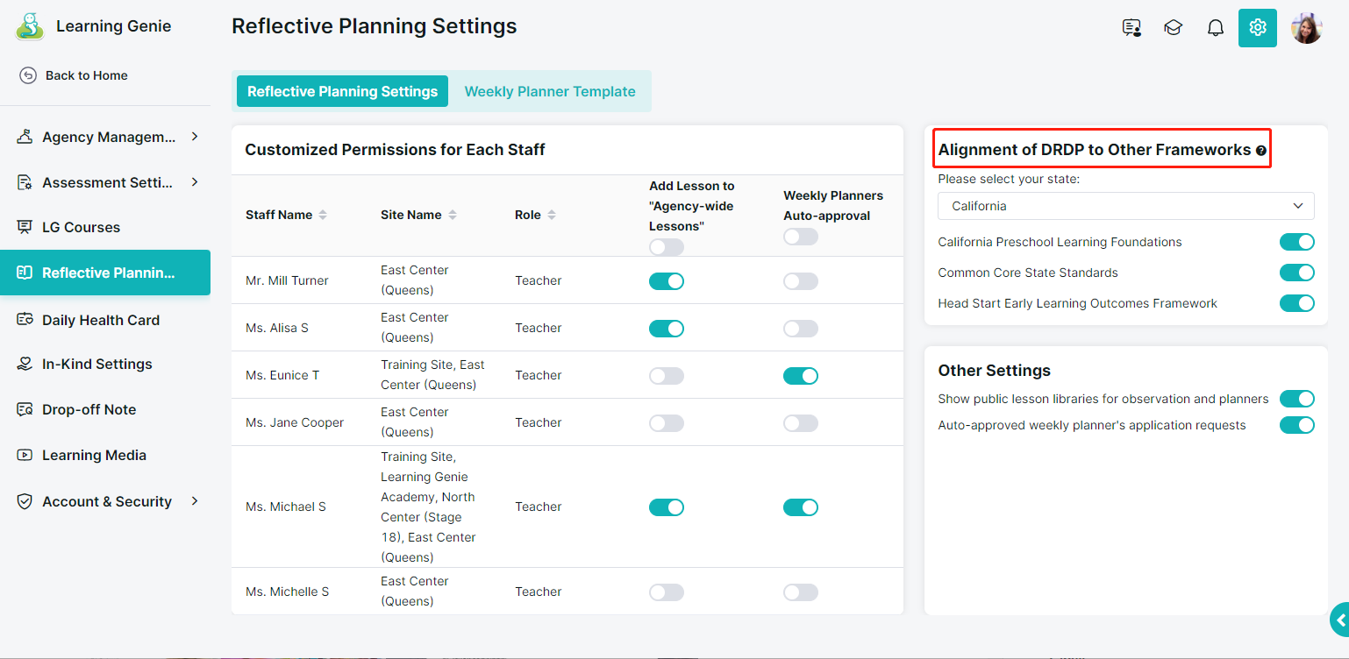Toggle the Weekly Planners Auto-approval header switch
This screenshot has height=659, width=1349.
[x=801, y=237]
